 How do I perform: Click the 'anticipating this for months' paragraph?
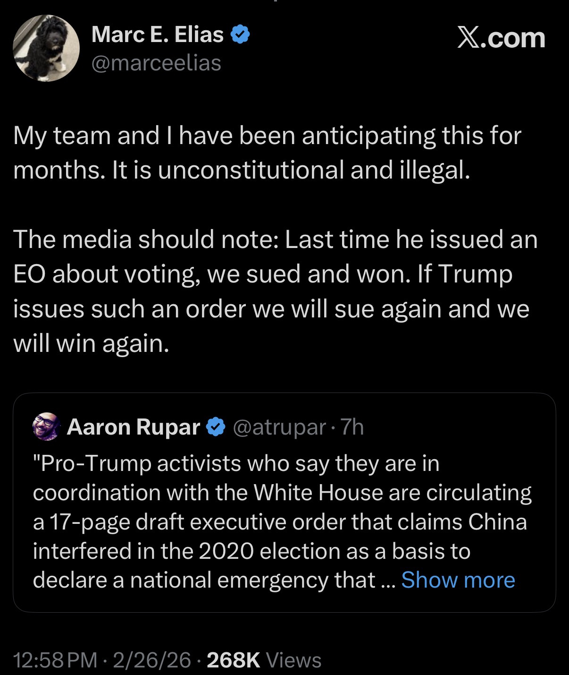[x=267, y=152]
